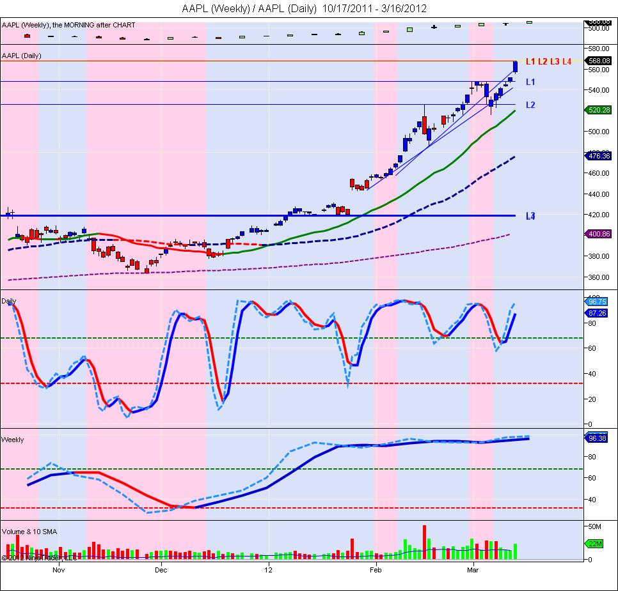
Task: Click the last blue daily candlestick near 568
Action: [x=515, y=66]
